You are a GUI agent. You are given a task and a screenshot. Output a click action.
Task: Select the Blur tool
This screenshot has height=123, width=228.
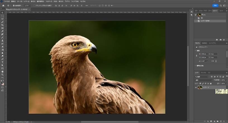click(2, 53)
